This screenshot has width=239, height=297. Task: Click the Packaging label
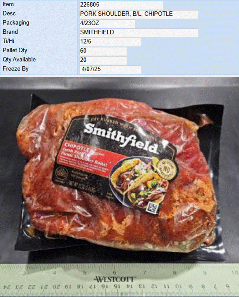point(16,23)
